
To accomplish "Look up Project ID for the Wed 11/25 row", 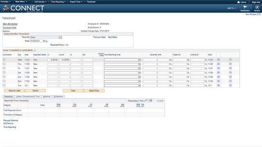I will 188,60.
